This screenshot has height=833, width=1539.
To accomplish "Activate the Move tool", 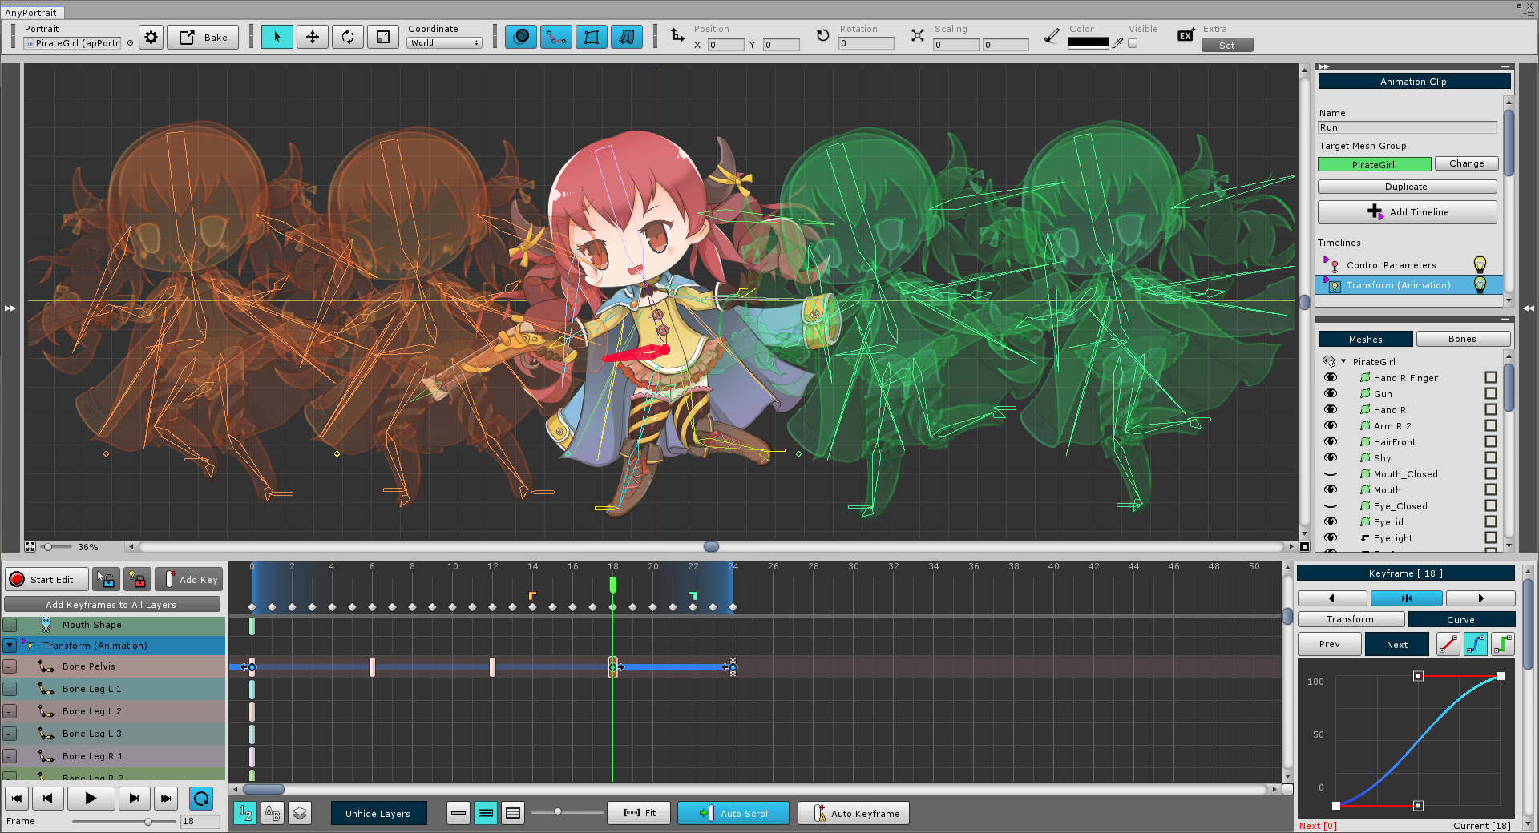I will [313, 37].
